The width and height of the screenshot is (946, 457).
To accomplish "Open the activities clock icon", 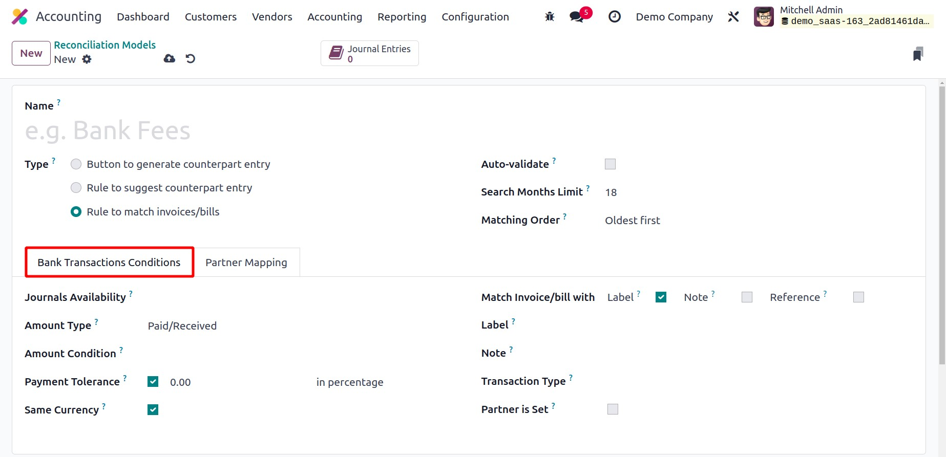I will (614, 17).
